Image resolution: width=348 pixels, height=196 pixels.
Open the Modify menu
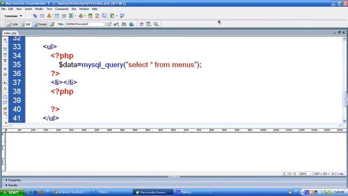39,9
